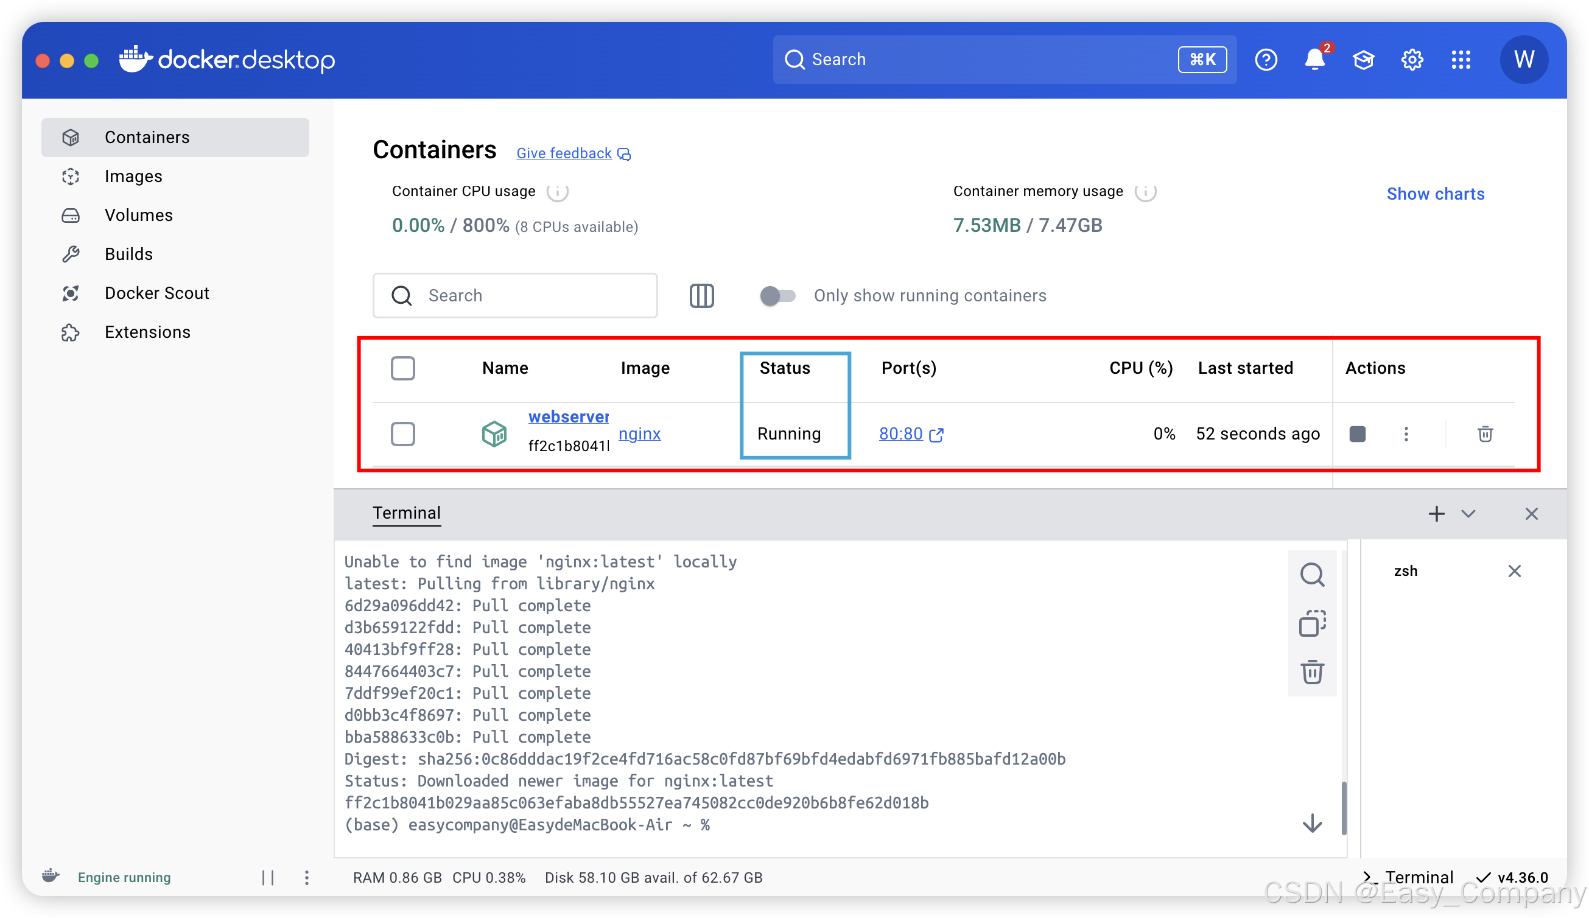Stop the webserver container

1357,434
